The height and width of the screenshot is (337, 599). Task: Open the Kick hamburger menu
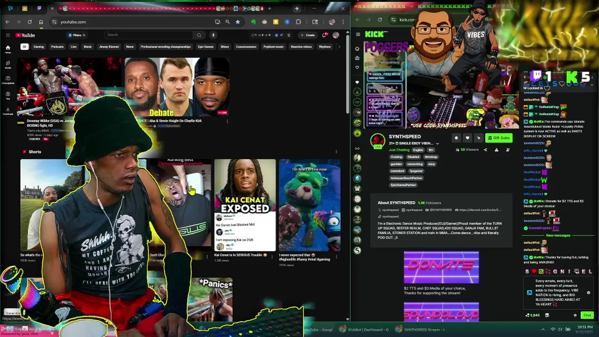coord(358,34)
